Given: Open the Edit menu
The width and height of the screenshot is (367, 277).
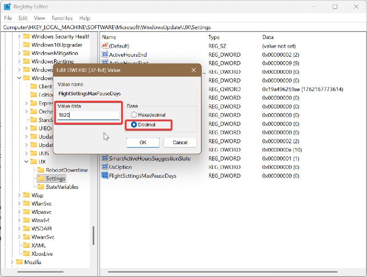Looking at the screenshot, I should 22,18.
